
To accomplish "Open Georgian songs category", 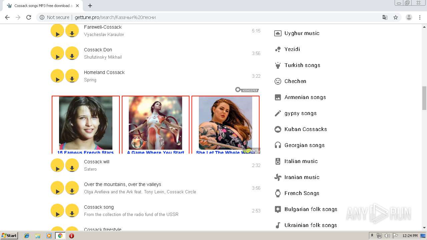I will 305,145.
